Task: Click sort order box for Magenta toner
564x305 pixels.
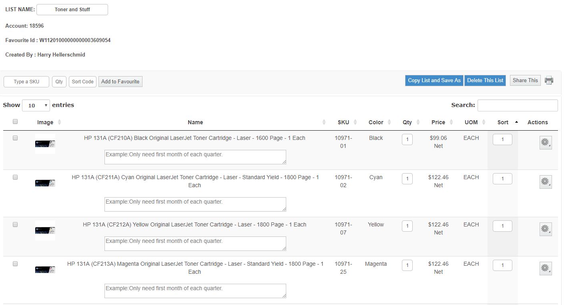Action: tap(502, 265)
